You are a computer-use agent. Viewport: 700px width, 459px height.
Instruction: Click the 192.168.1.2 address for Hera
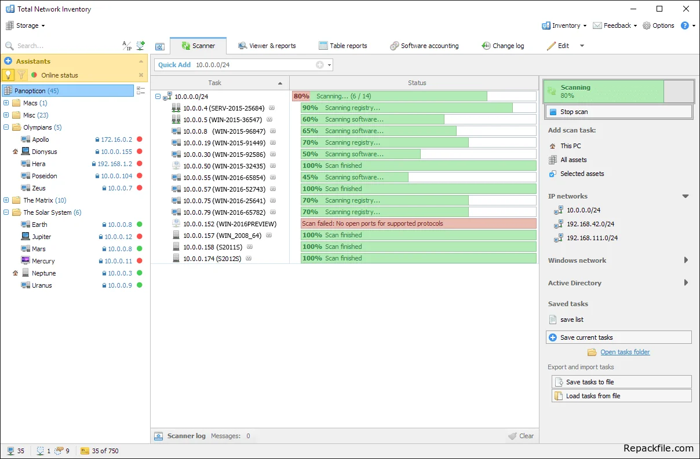(x=115, y=164)
